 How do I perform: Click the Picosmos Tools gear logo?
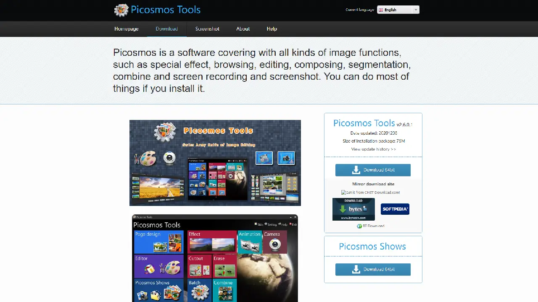[x=121, y=10]
